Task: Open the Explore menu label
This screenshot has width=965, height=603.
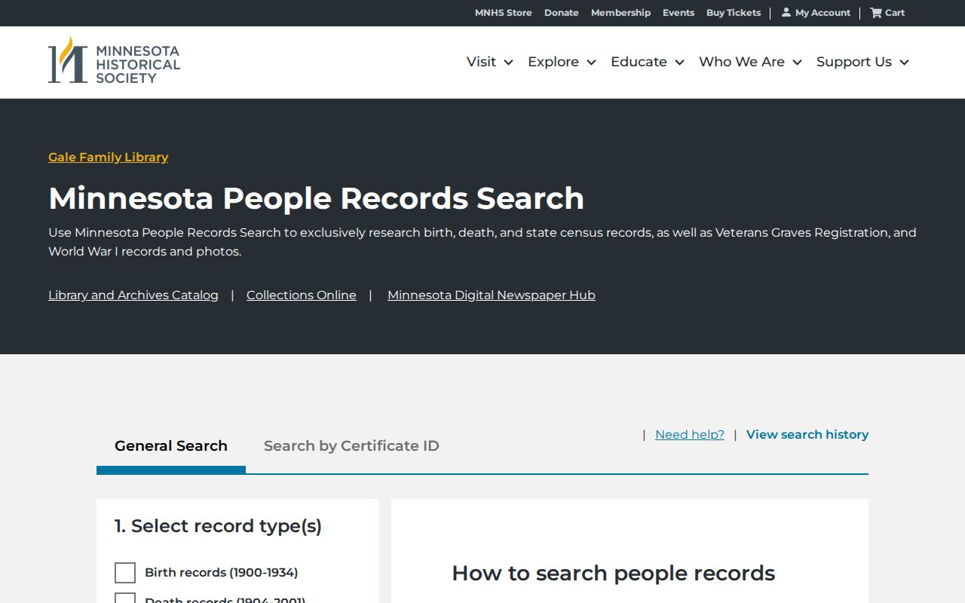Action: pos(553,62)
